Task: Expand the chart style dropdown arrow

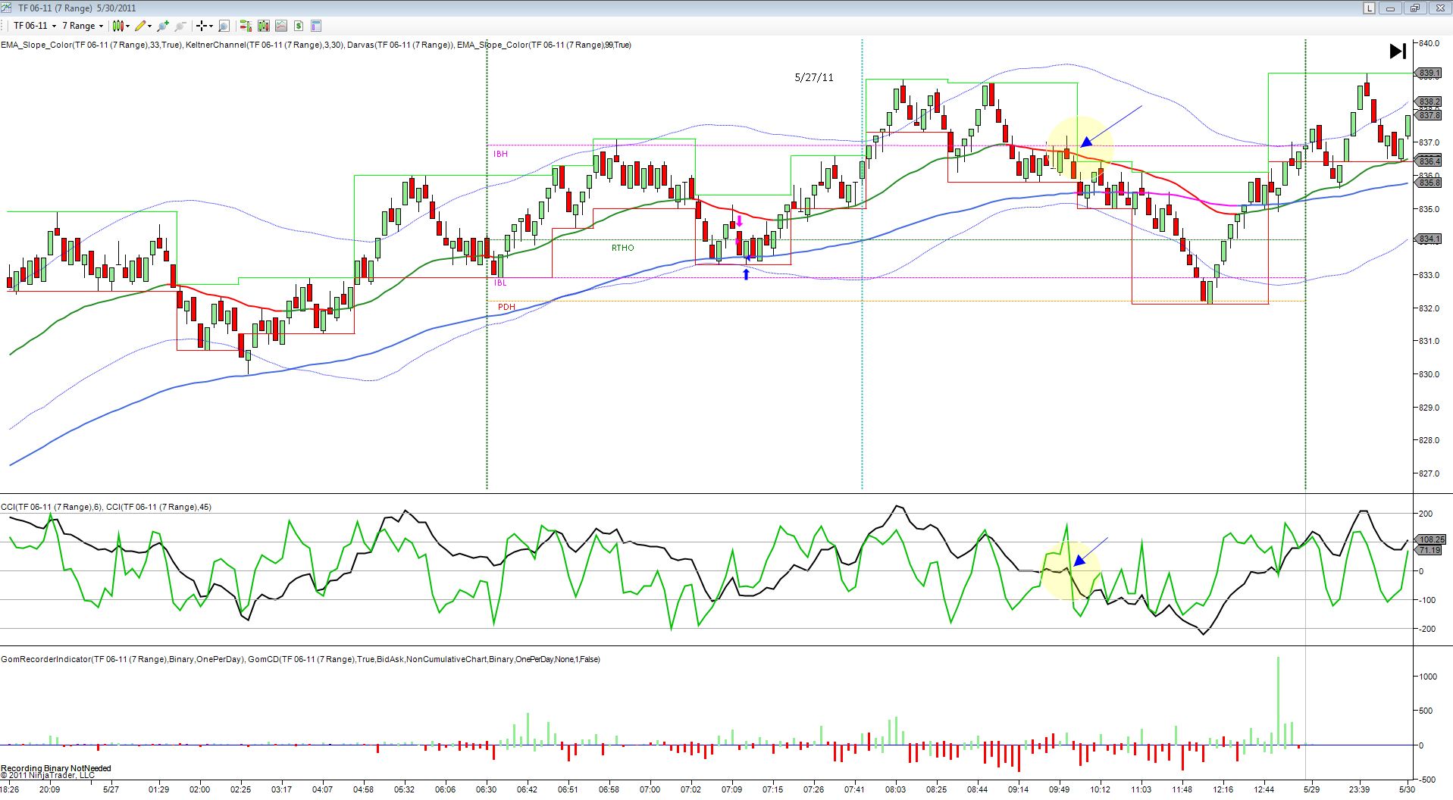Action: click(x=128, y=26)
